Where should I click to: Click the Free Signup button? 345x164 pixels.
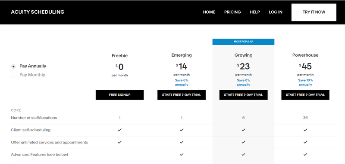point(120,95)
